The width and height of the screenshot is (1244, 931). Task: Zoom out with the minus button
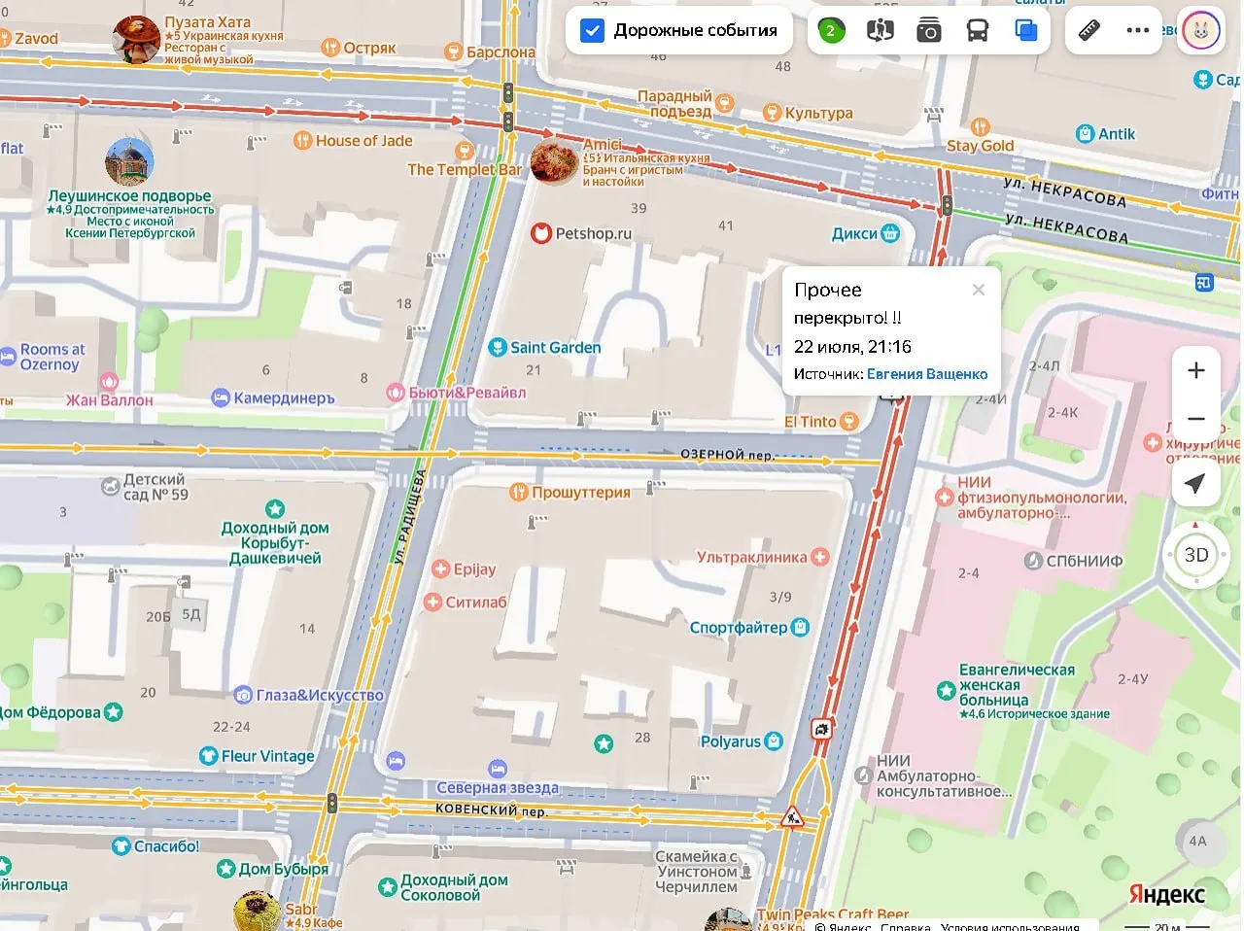[x=1196, y=419]
